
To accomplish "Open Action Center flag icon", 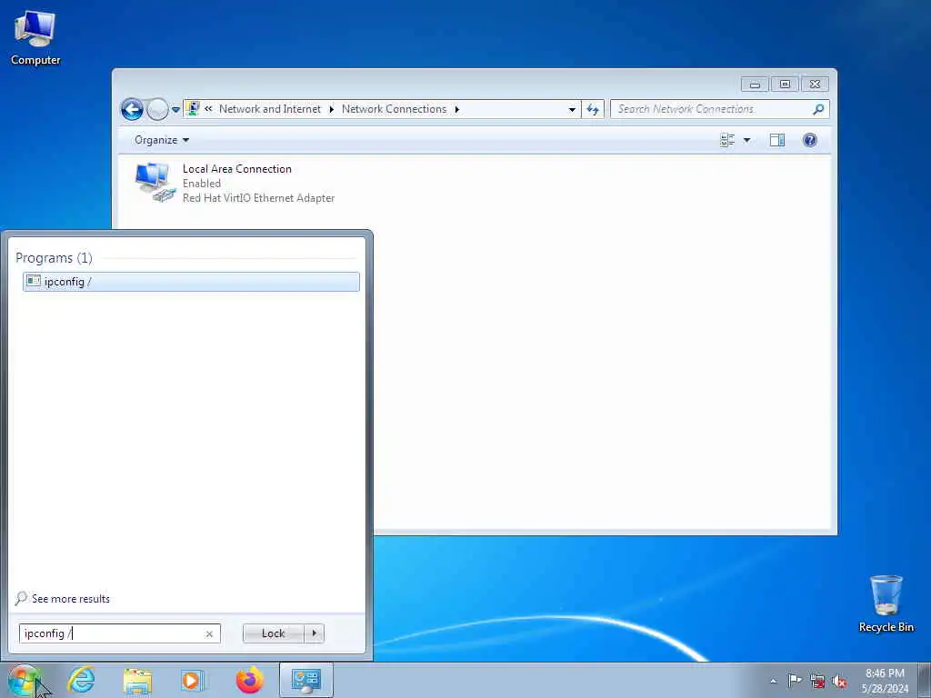I will [x=795, y=681].
